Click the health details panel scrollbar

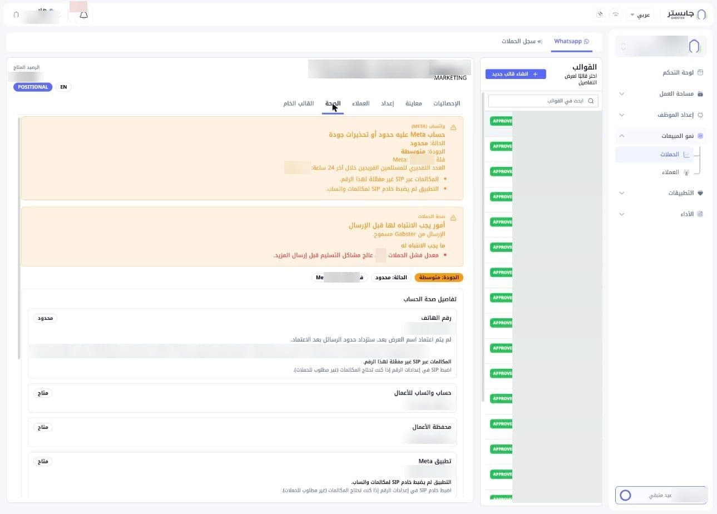click(19, 238)
